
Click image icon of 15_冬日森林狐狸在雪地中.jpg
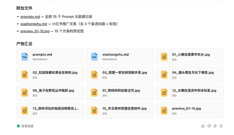pos(94,111)
